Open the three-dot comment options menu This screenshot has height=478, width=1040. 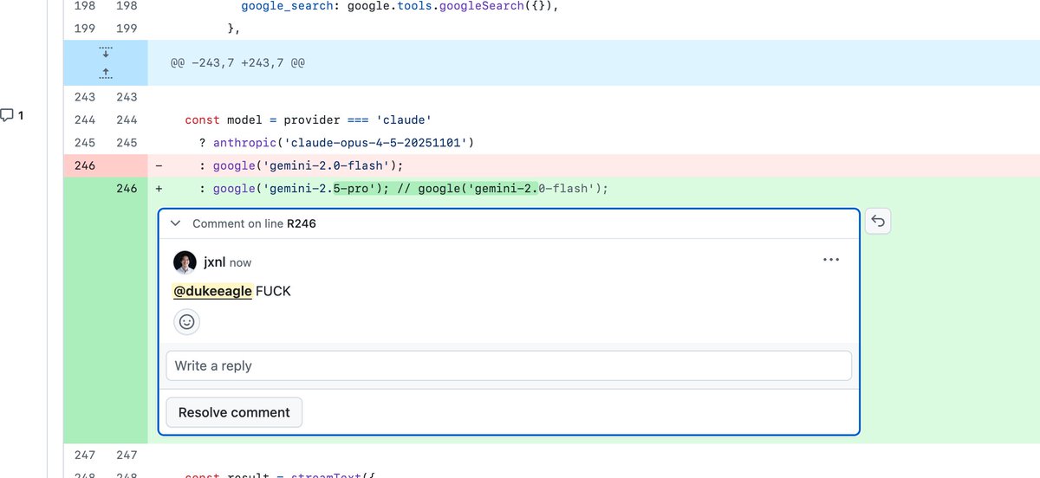point(830,260)
